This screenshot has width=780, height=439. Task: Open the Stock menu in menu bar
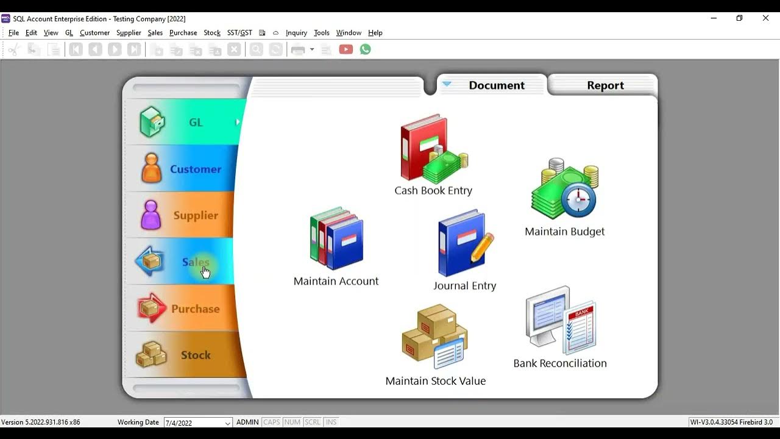coord(212,33)
